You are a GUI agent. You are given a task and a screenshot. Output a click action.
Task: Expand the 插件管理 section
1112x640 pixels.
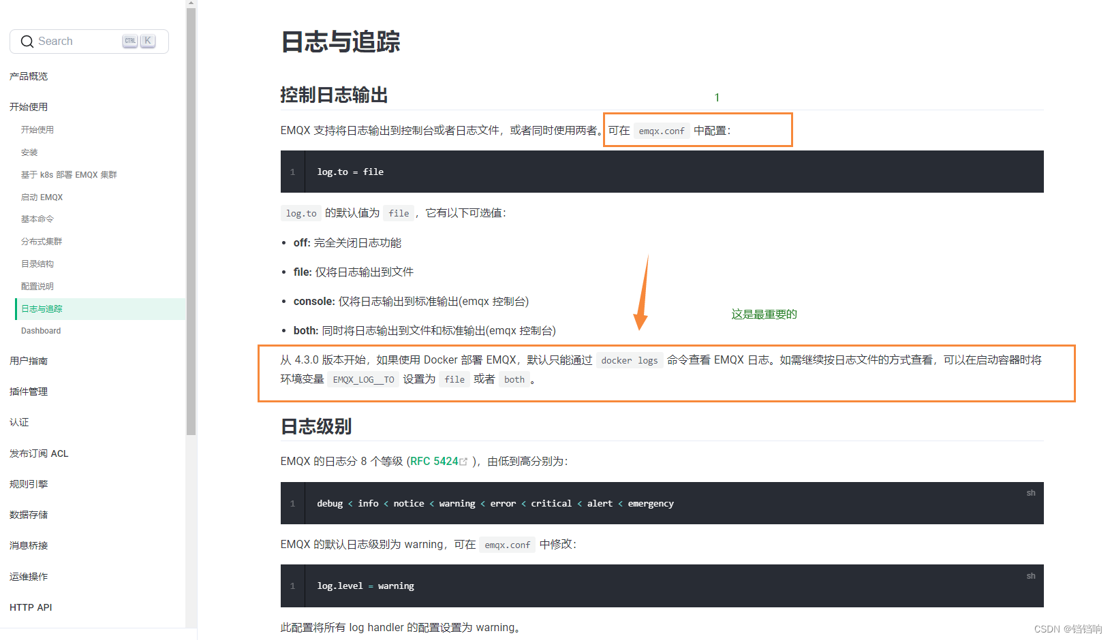(29, 391)
